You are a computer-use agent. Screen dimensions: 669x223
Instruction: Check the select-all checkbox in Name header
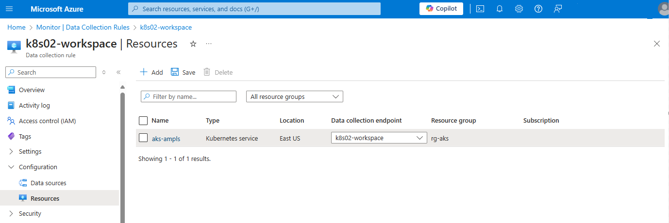tap(143, 121)
